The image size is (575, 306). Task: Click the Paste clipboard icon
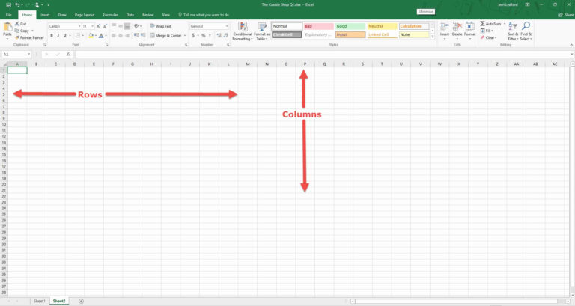point(7,27)
